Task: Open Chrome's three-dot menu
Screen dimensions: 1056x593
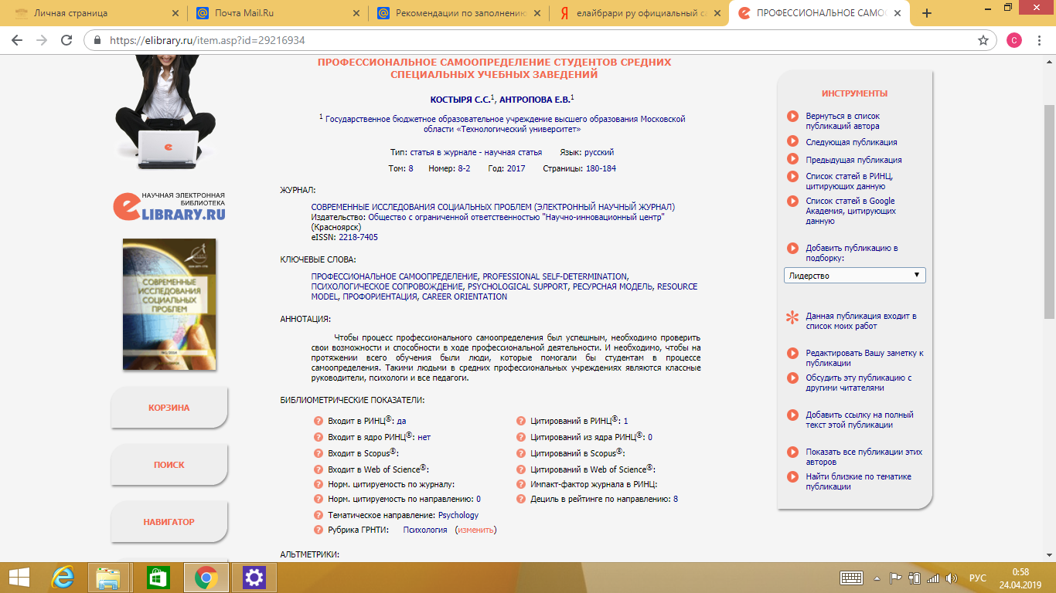Action: [x=1040, y=40]
